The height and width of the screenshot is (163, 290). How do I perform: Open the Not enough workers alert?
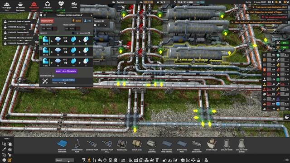click(275, 17)
